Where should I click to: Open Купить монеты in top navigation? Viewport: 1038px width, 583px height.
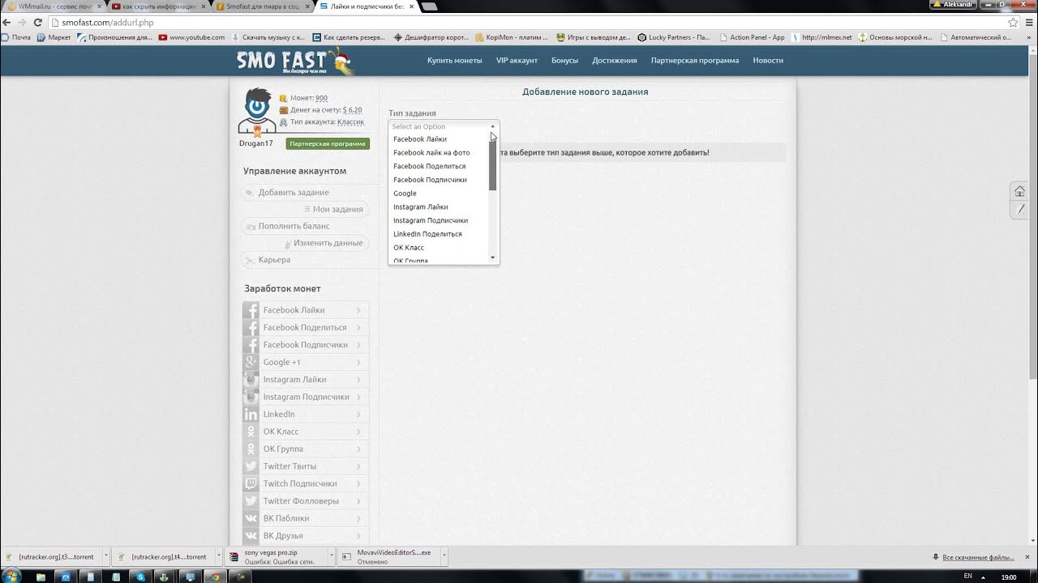coord(455,61)
